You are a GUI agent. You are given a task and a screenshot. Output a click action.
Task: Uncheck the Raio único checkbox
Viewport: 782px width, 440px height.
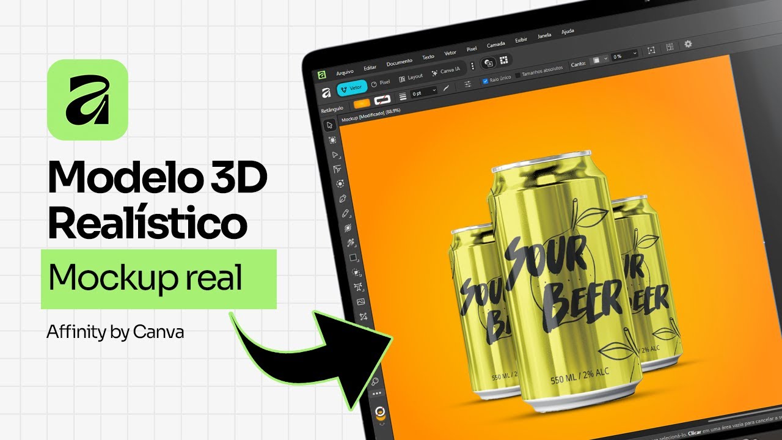[x=485, y=81]
